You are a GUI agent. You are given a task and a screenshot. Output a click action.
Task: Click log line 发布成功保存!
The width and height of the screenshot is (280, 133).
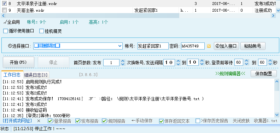click(x=103, y=99)
